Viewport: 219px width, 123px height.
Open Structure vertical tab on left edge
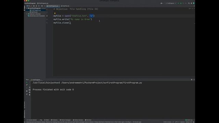pos(25,105)
